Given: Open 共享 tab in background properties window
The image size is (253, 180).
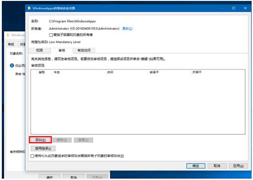Looking at the screenshot, I should click(x=22, y=44).
